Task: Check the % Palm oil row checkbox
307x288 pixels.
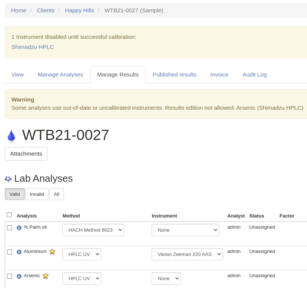Action: coord(10,228)
